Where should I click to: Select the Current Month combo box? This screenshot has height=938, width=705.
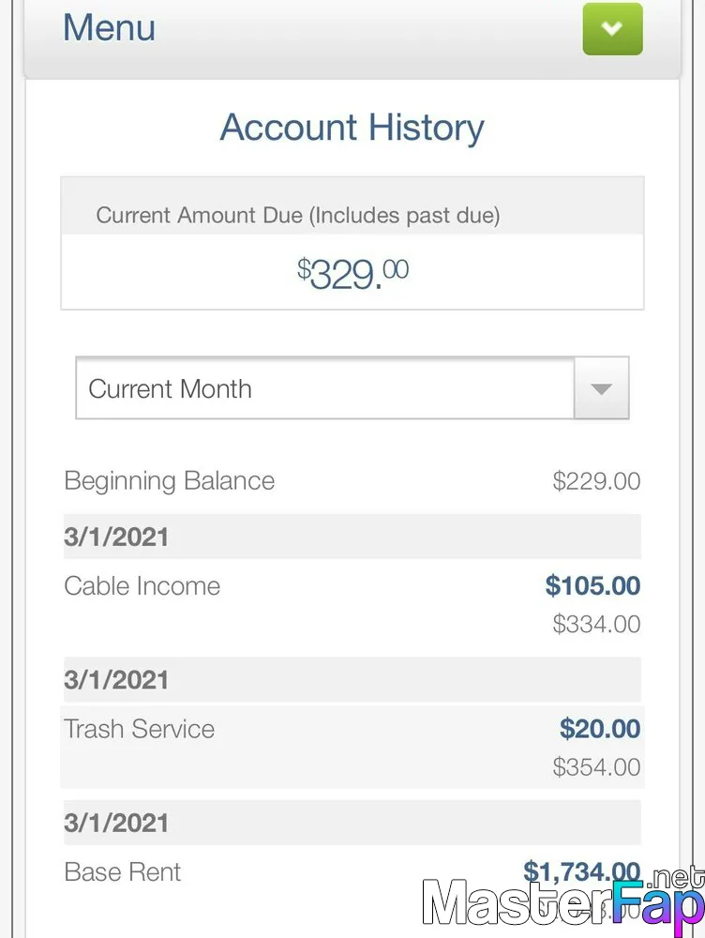pyautogui.click(x=352, y=389)
